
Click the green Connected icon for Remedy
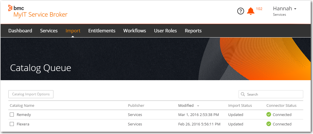click(269, 115)
